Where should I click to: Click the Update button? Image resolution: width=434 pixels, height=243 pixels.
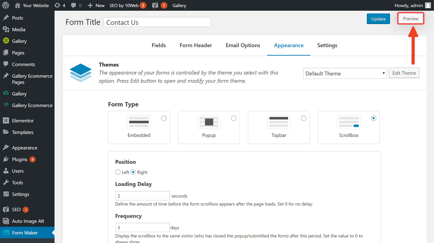378,19
